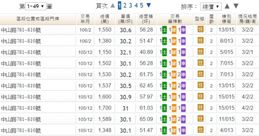Click the 單價(萬/坪) column header
259x136 pixels.
126,19
